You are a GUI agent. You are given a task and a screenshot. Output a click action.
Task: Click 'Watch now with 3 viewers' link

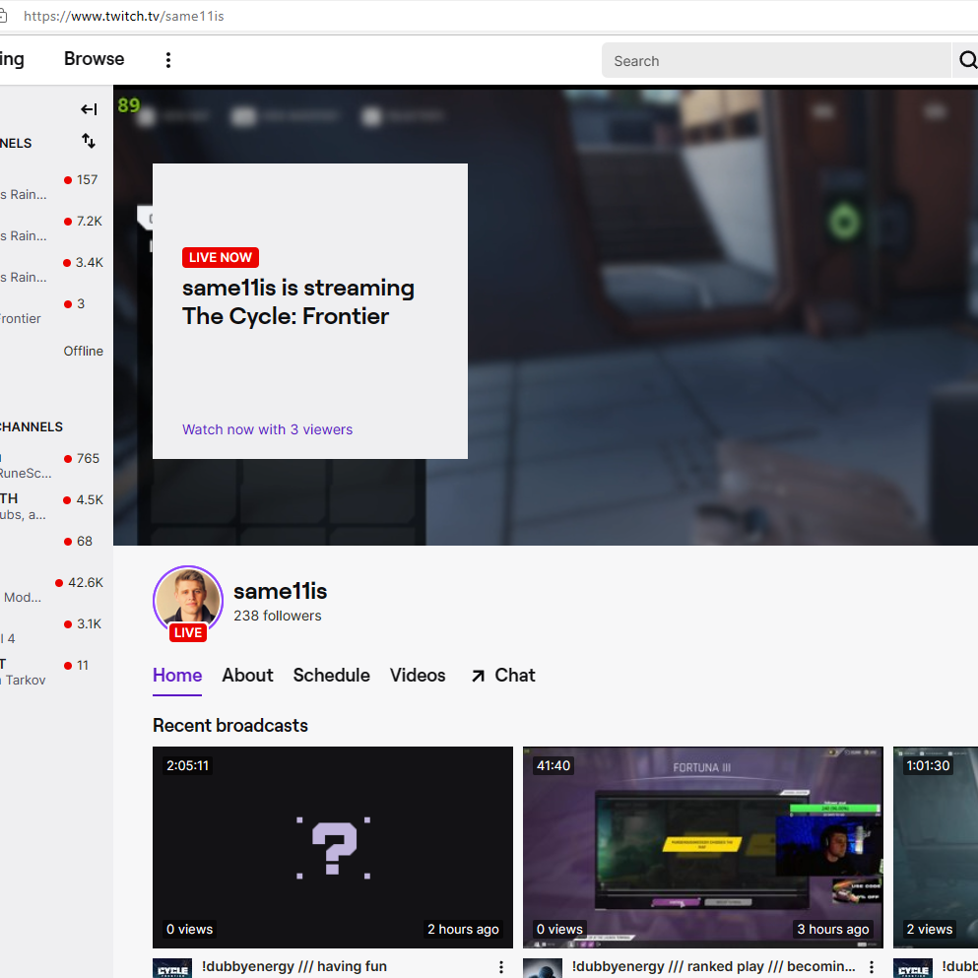coord(267,429)
